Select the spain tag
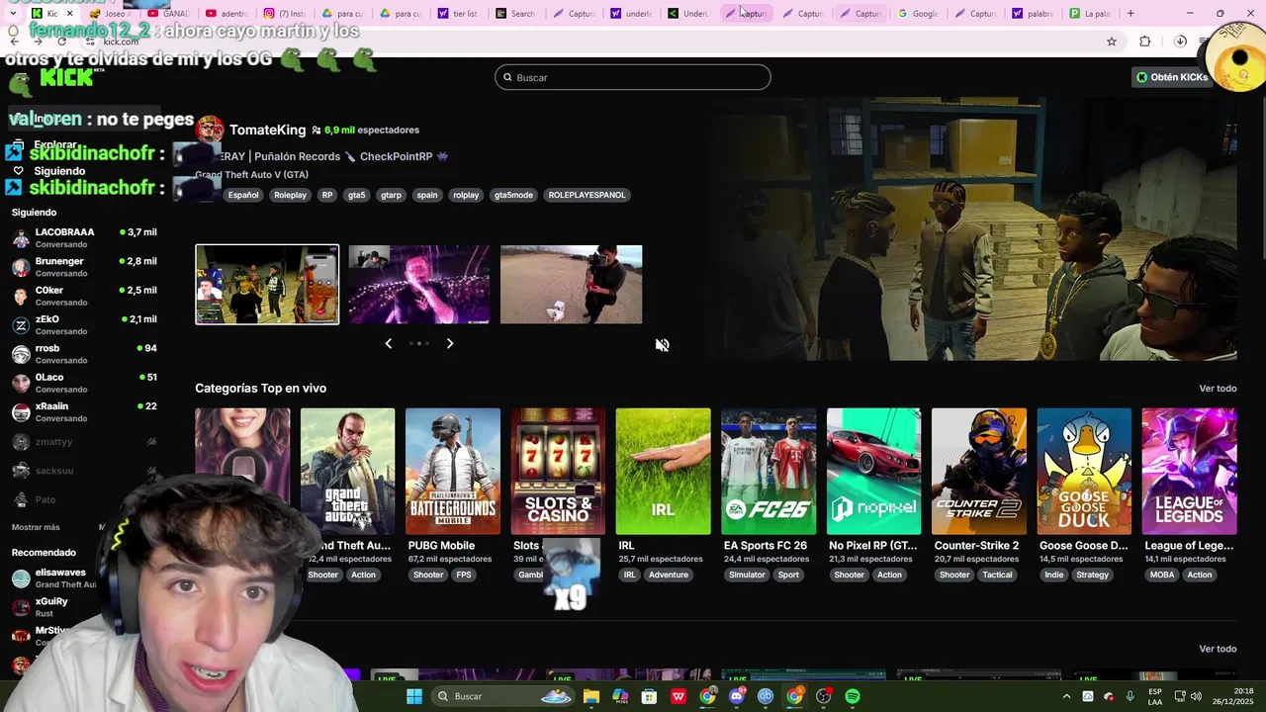 [427, 195]
